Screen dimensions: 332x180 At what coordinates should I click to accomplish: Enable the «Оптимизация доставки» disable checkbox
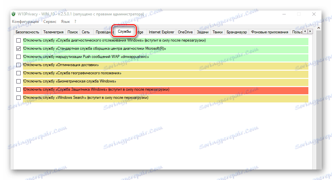(x=18, y=65)
